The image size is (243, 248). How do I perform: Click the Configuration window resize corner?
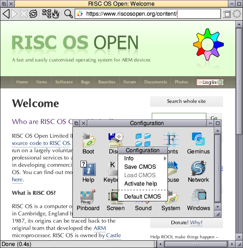coord(218,214)
